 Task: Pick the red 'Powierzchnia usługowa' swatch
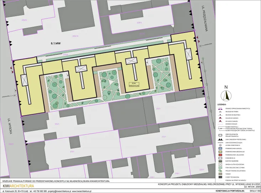tap(220, 154)
